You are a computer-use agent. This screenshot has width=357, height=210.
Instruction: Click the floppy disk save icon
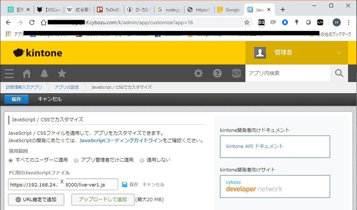click(124, 184)
